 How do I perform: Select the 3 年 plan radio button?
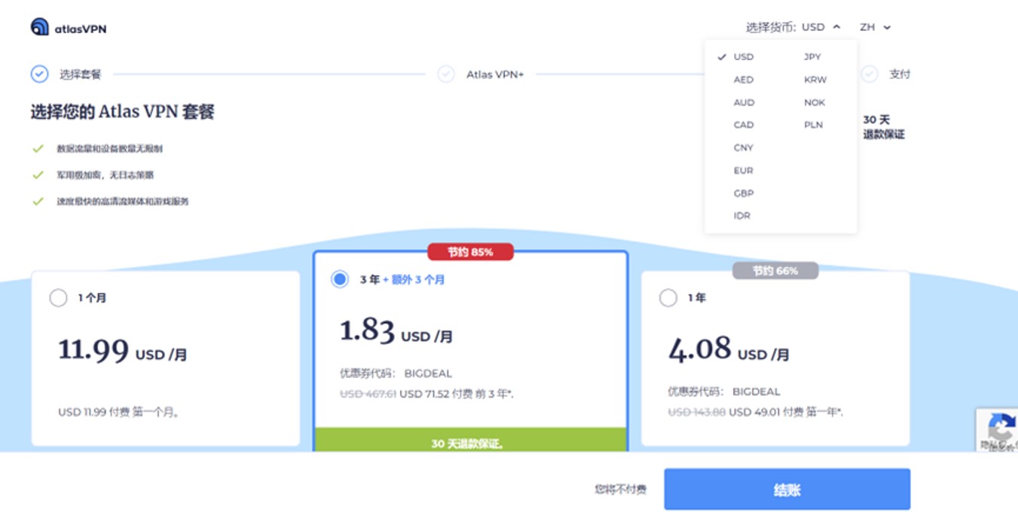click(x=340, y=279)
